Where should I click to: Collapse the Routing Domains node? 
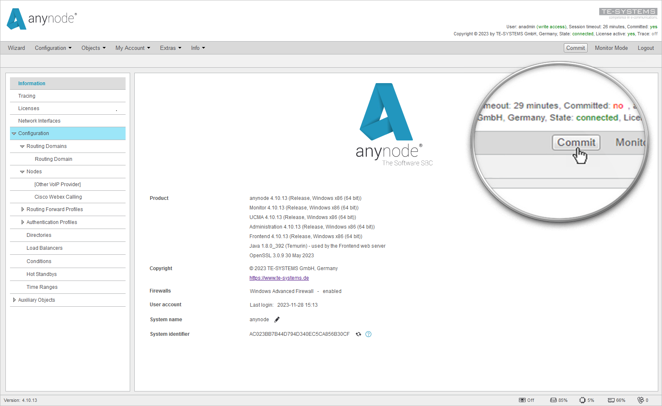pyautogui.click(x=22, y=146)
